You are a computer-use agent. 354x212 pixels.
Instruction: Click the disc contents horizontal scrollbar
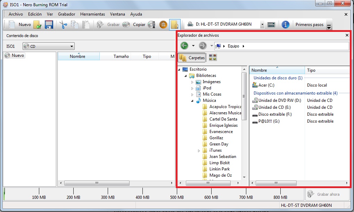pos(97,183)
